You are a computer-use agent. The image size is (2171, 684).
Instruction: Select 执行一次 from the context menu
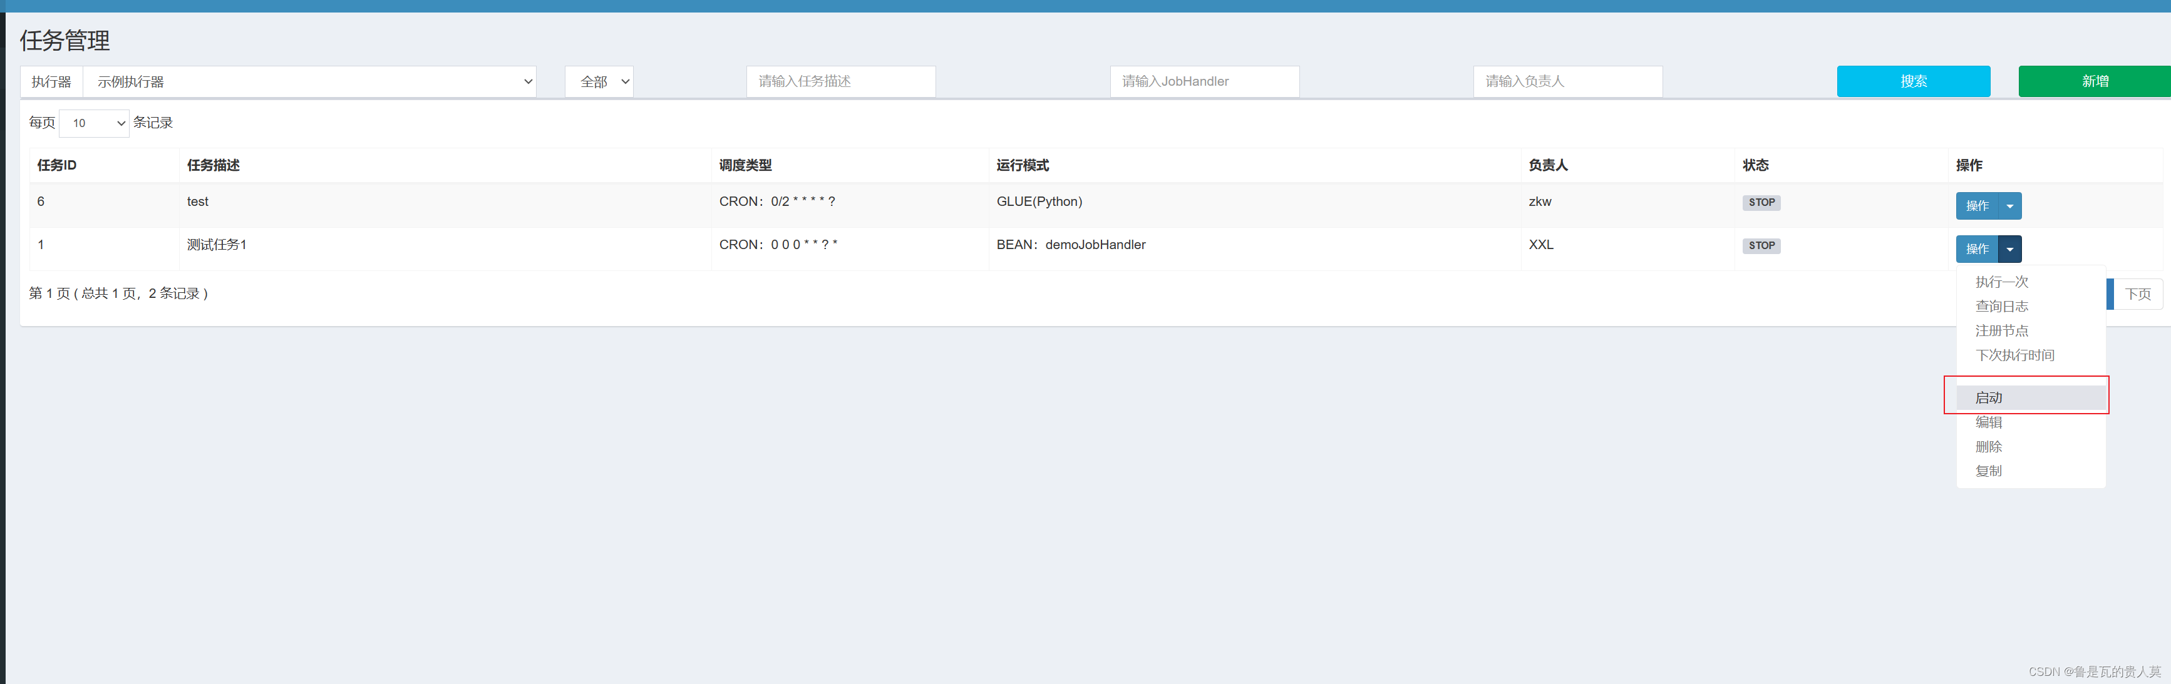[x=2001, y=282]
